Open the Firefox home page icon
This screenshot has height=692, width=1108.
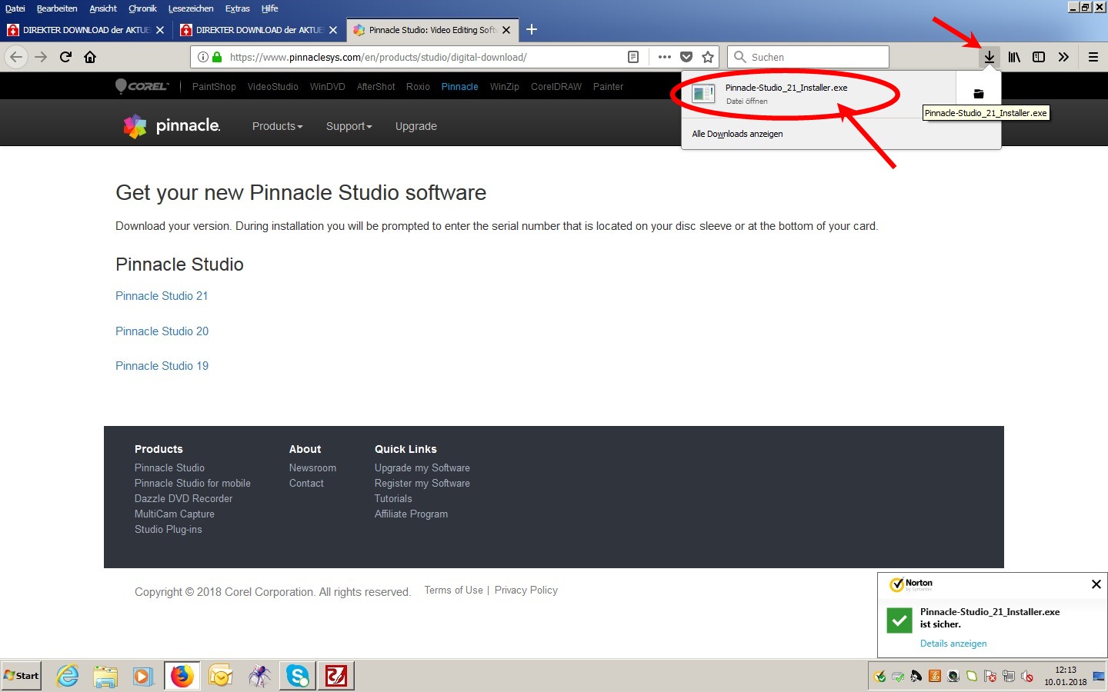pyautogui.click(x=90, y=57)
